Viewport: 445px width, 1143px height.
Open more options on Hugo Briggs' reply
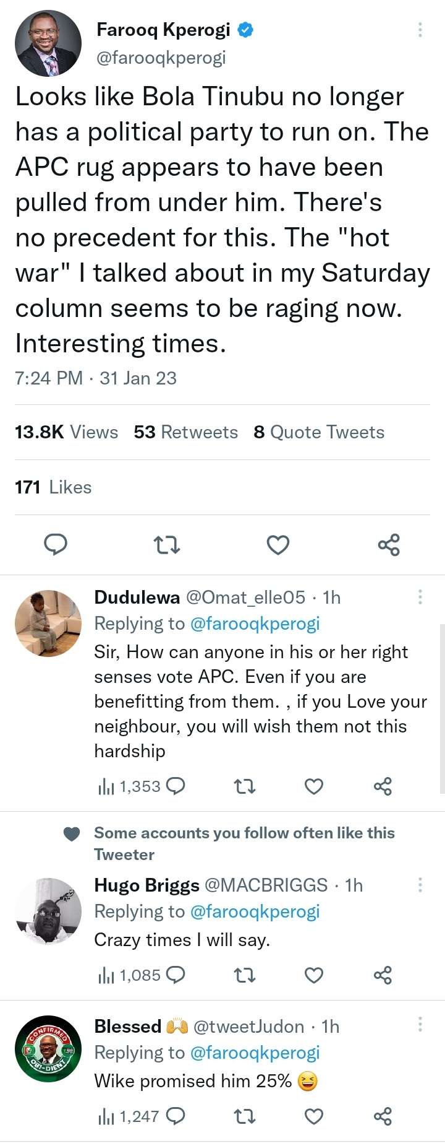coord(420,885)
